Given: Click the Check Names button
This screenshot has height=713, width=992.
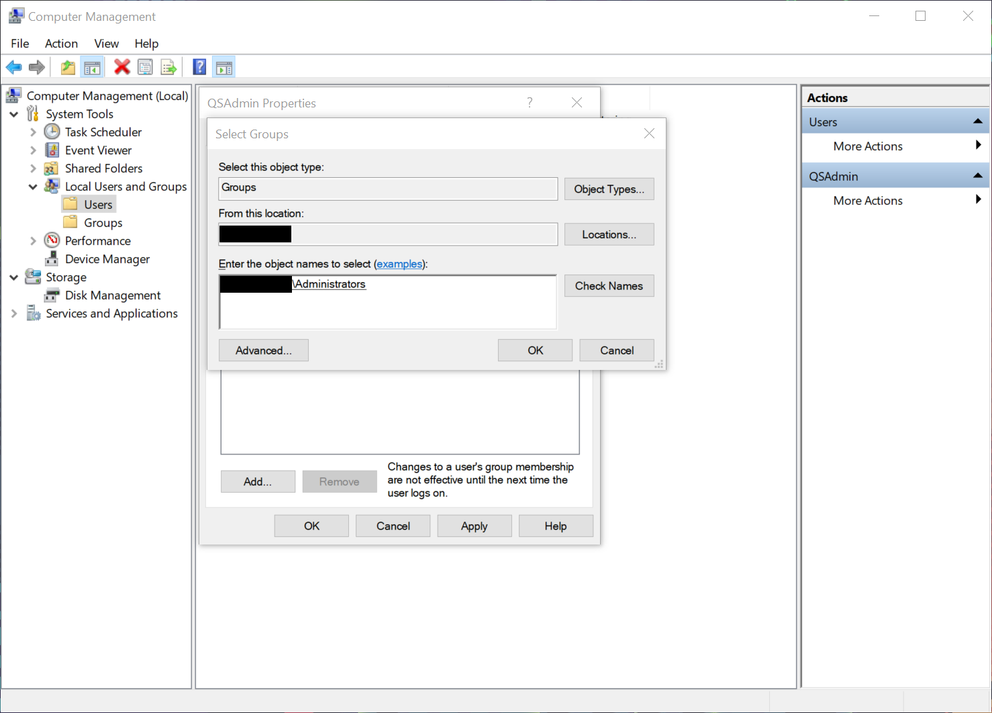Looking at the screenshot, I should [x=609, y=285].
